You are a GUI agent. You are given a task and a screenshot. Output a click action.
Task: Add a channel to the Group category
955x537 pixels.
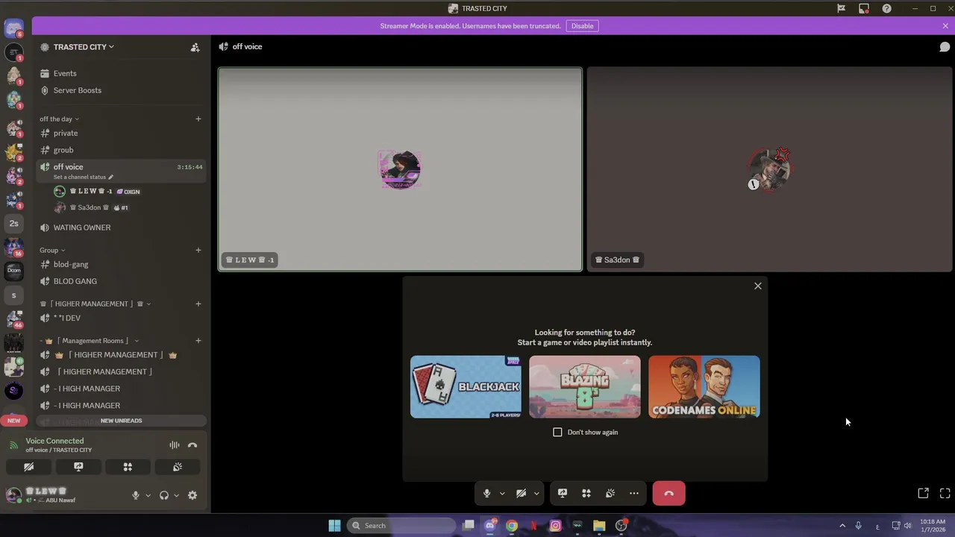tap(198, 250)
